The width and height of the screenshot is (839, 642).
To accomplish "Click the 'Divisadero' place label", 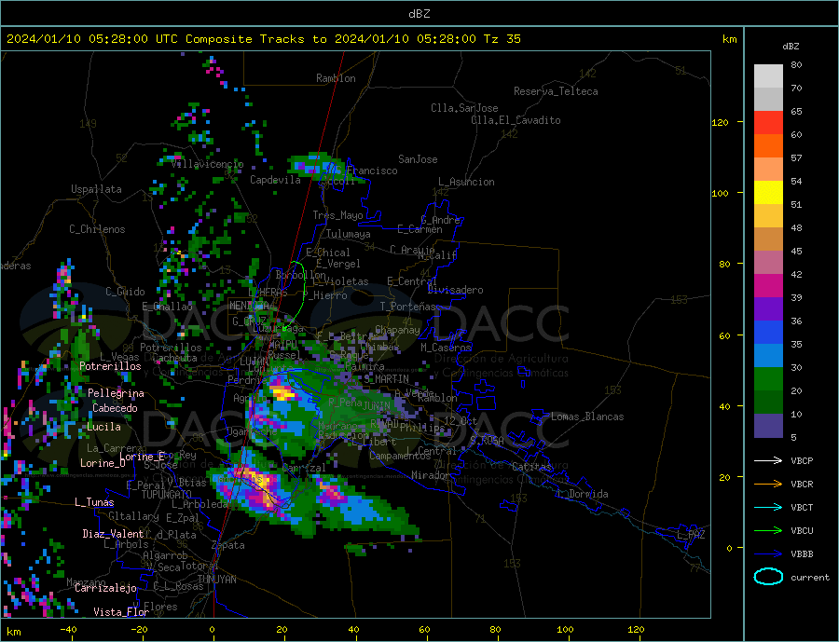I will click(x=455, y=290).
